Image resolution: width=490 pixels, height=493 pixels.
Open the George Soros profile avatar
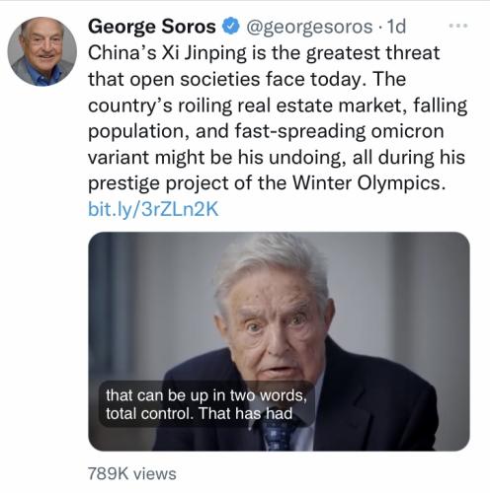(x=42, y=51)
